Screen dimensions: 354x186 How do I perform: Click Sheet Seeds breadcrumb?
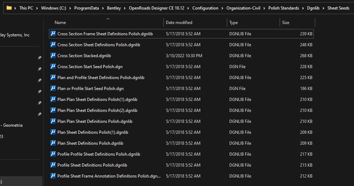click(x=339, y=8)
